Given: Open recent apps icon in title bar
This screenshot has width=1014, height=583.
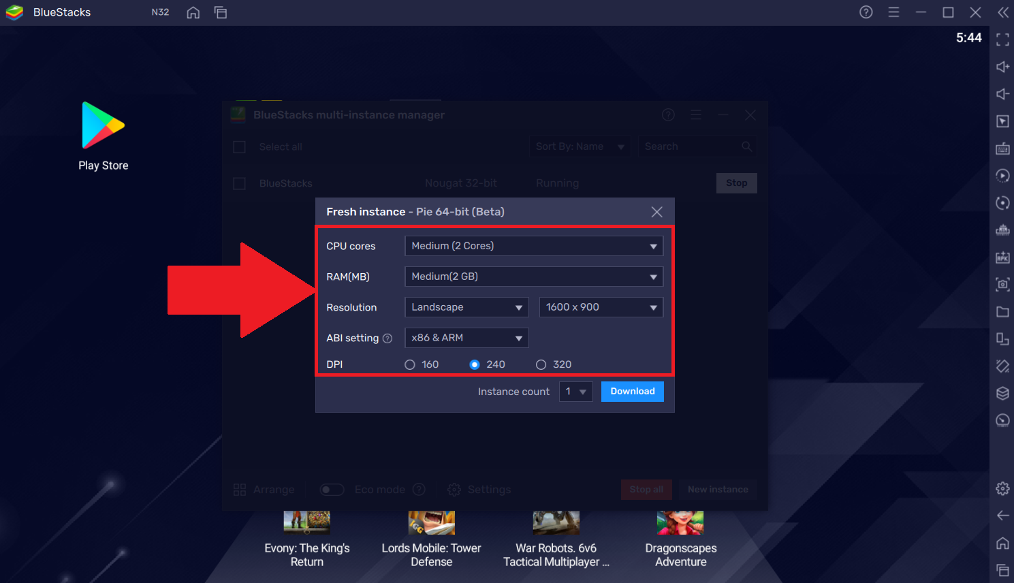Looking at the screenshot, I should [221, 12].
